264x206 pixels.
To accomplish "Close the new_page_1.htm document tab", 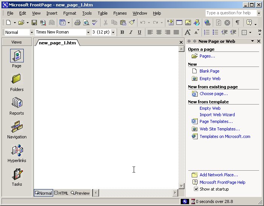I will [181, 42].
